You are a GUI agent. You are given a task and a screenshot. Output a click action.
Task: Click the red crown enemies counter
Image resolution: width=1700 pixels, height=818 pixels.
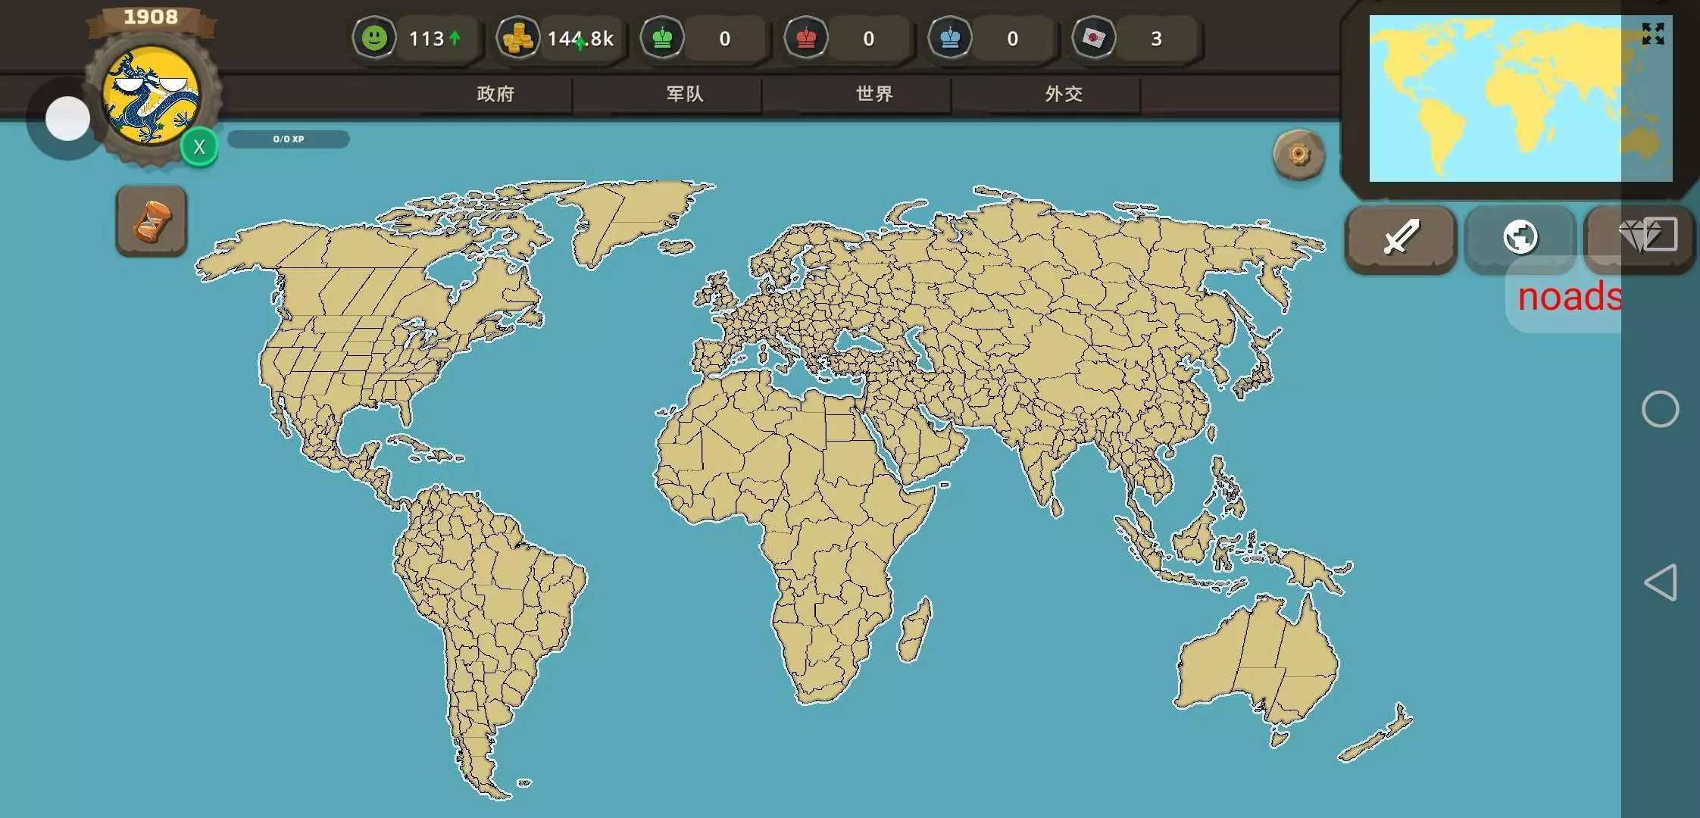806,38
